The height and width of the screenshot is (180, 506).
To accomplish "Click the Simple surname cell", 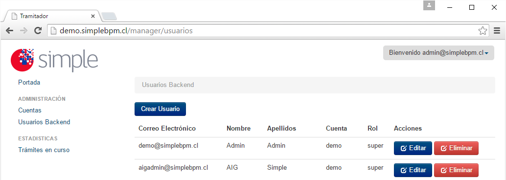I will (x=277, y=168).
